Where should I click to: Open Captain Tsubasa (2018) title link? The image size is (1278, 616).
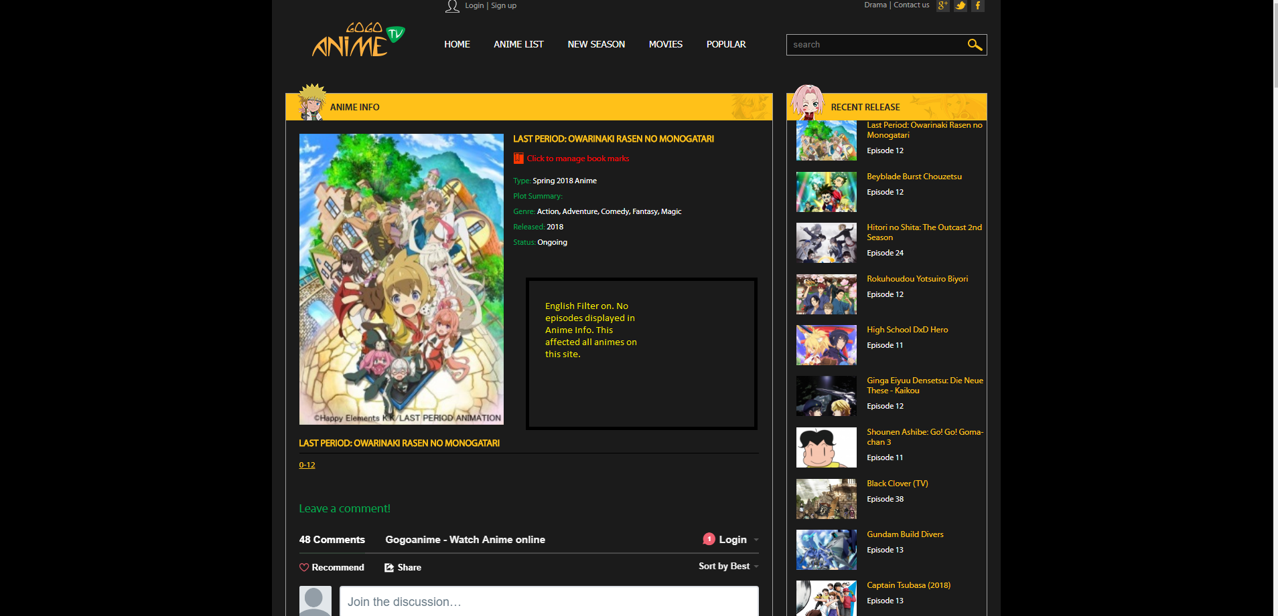pos(909,585)
